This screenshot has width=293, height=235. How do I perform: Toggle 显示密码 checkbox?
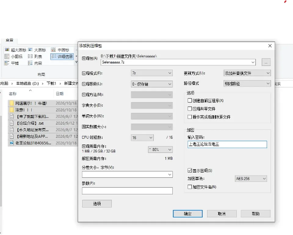coord(190,170)
